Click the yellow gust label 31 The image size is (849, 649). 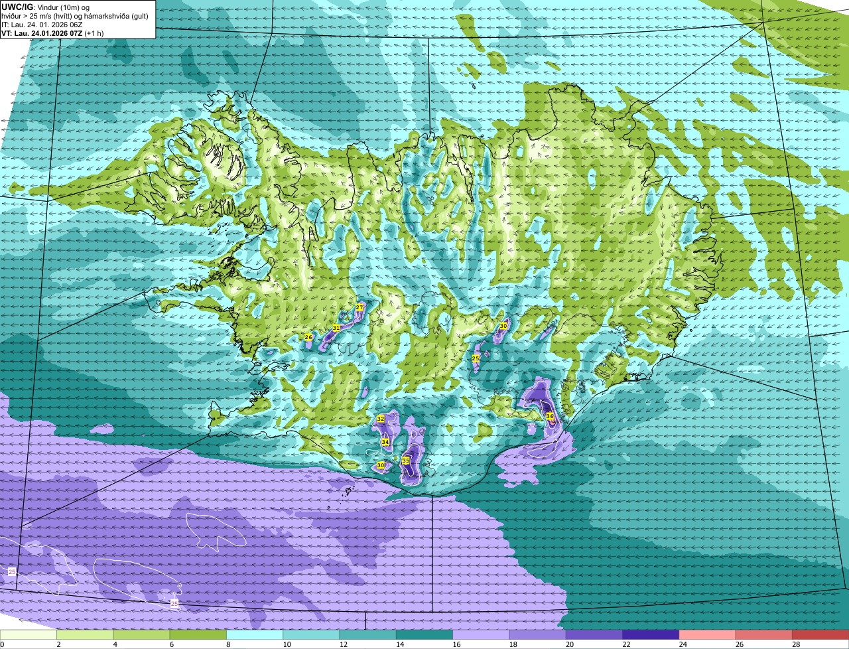336,328
